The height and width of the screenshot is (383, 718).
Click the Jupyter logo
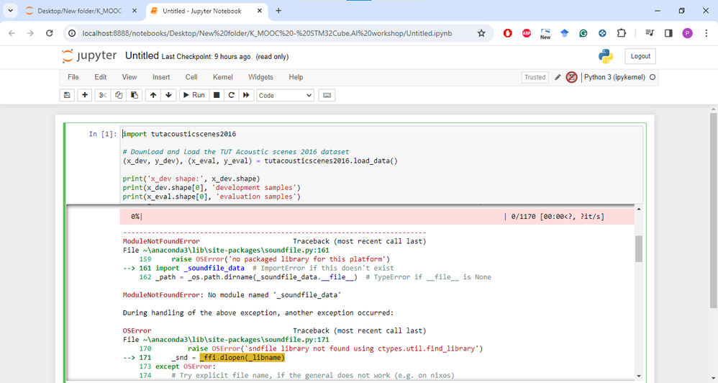90,56
